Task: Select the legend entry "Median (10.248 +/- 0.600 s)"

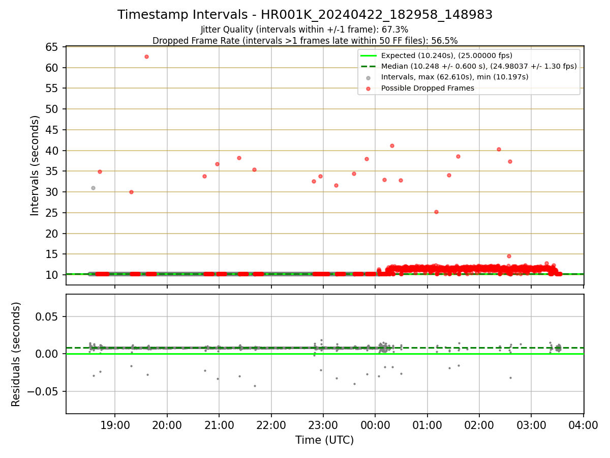Action: [x=479, y=66]
